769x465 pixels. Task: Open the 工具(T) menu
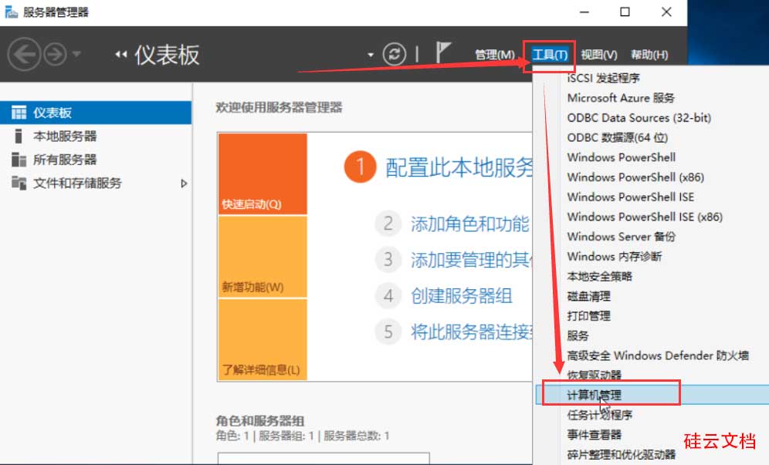[x=549, y=55]
